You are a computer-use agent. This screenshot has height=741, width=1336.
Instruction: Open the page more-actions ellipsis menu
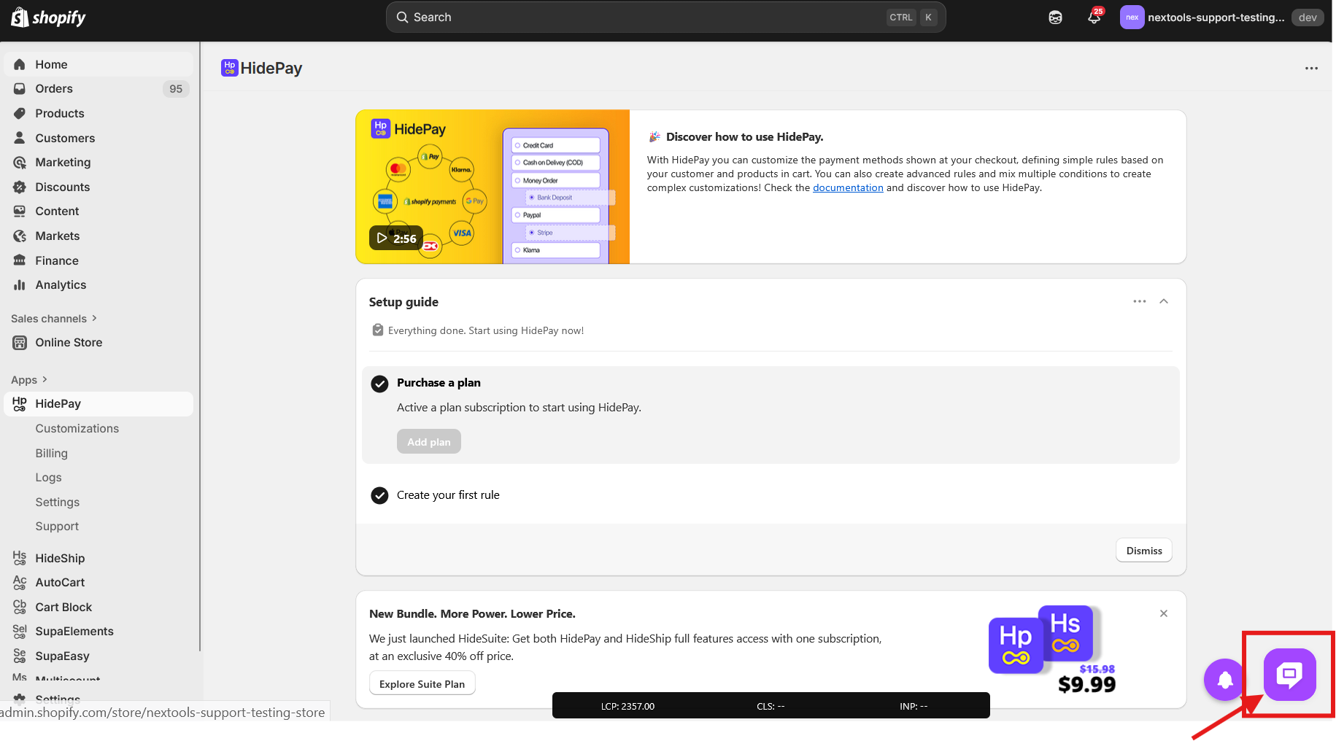(x=1311, y=69)
